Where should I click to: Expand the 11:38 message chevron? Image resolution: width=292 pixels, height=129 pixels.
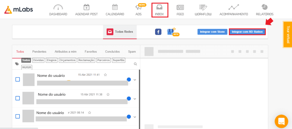point(135,99)
